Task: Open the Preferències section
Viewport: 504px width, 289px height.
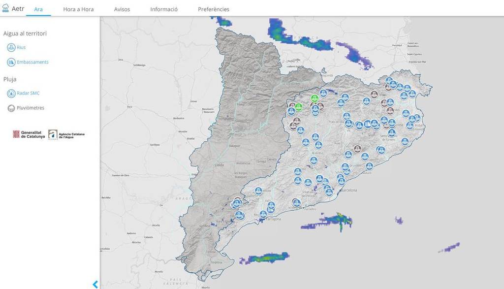Action: pos(213,9)
